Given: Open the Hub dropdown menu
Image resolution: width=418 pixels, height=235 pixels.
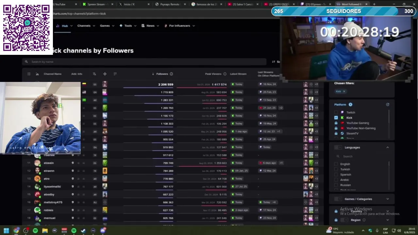Looking at the screenshot, I should click(x=65, y=26).
